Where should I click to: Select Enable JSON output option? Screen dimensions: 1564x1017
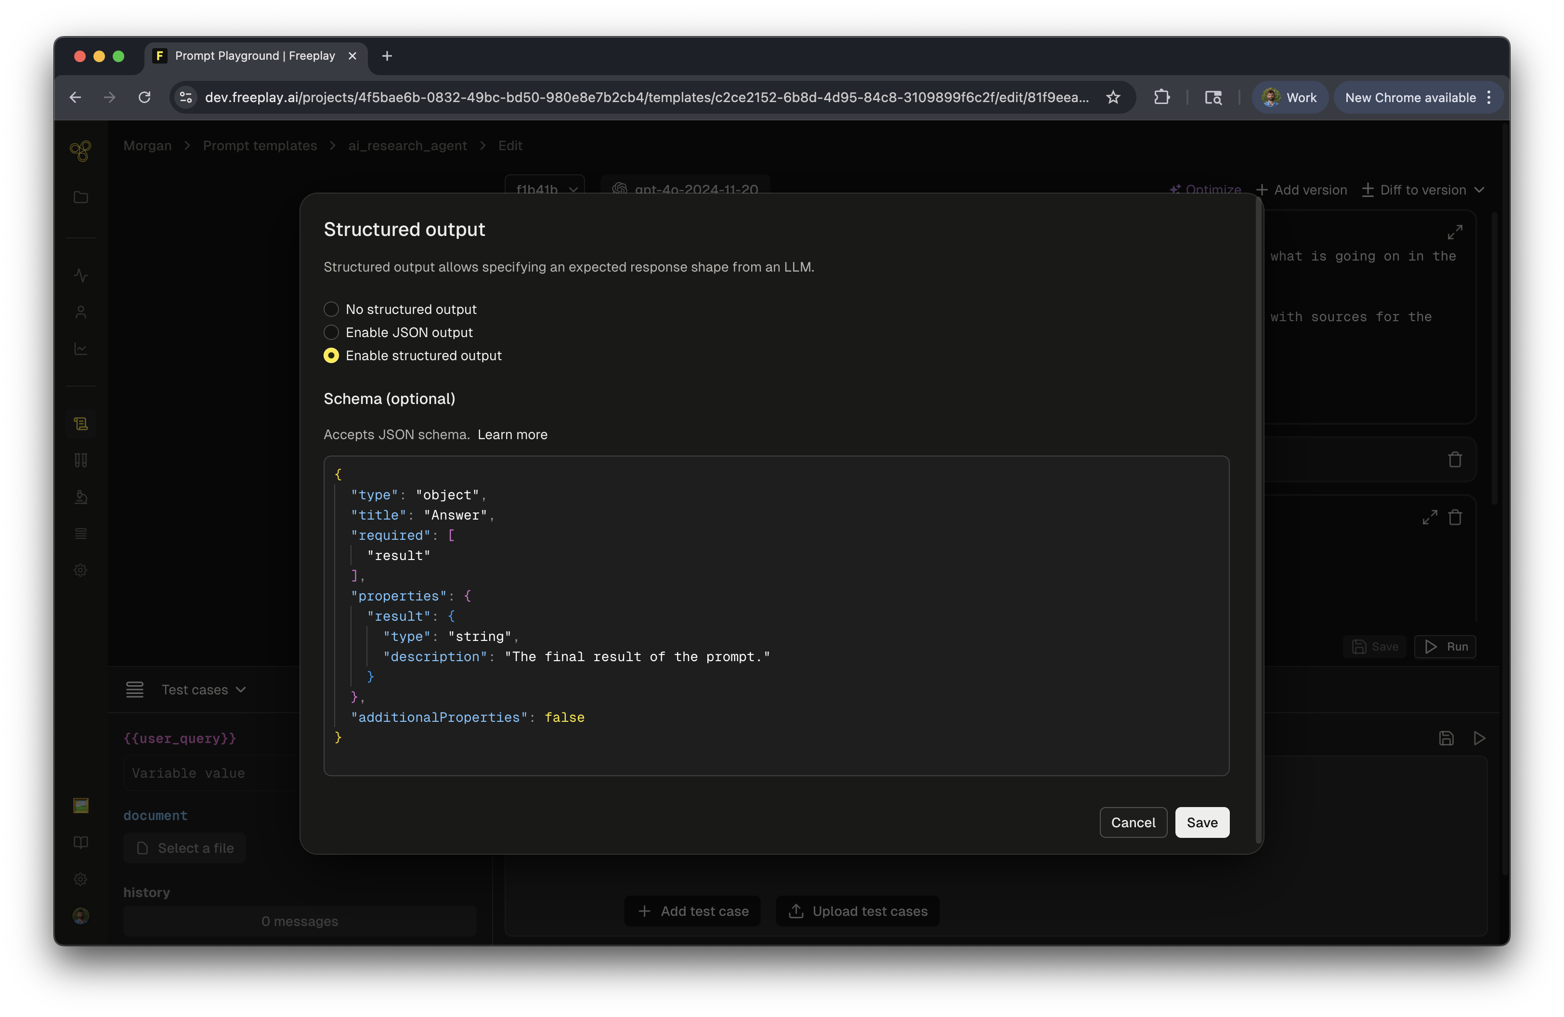click(331, 332)
